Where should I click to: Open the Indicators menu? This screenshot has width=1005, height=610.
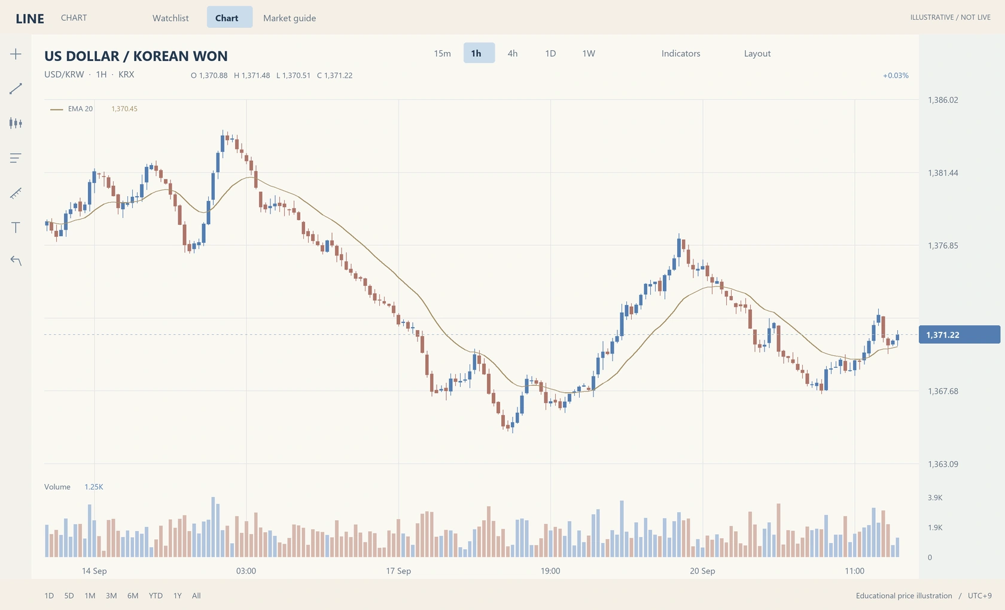click(x=681, y=53)
